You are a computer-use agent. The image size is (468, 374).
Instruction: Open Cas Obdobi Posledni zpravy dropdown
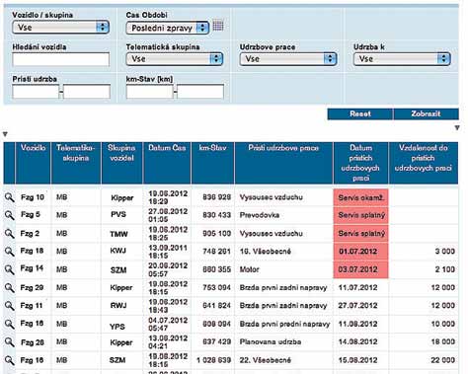[167, 28]
